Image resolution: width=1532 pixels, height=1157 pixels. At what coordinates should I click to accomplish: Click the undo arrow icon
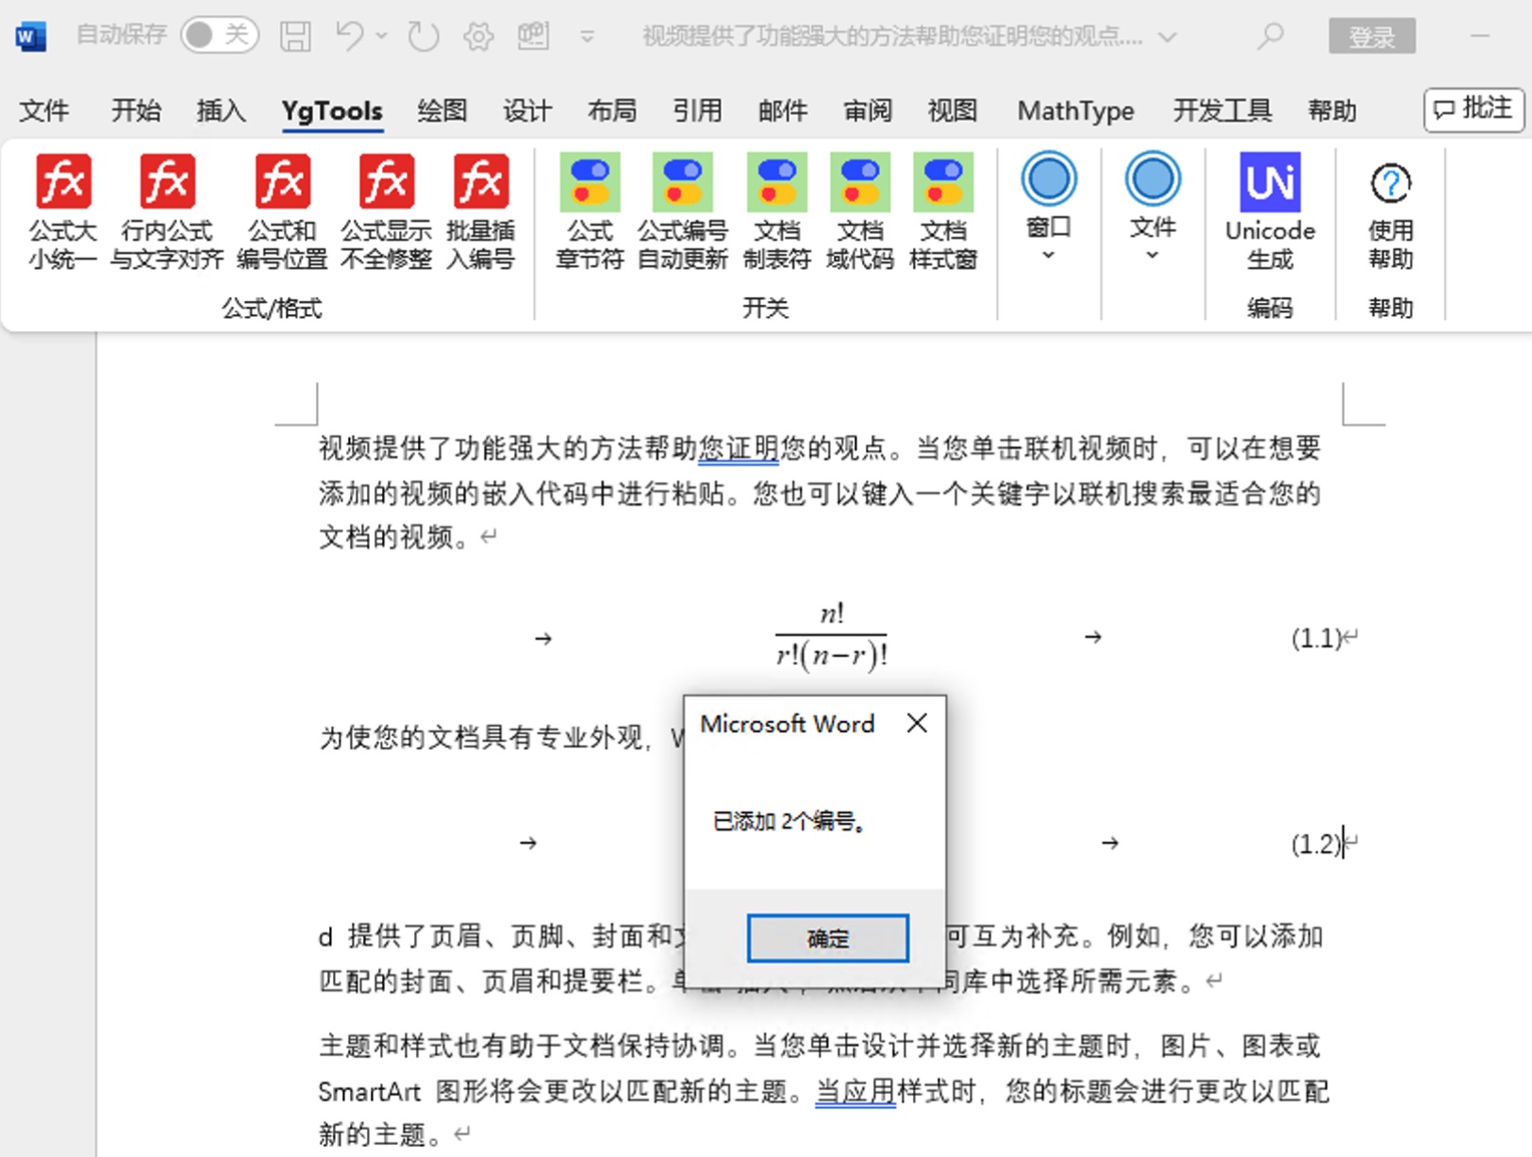point(349,36)
